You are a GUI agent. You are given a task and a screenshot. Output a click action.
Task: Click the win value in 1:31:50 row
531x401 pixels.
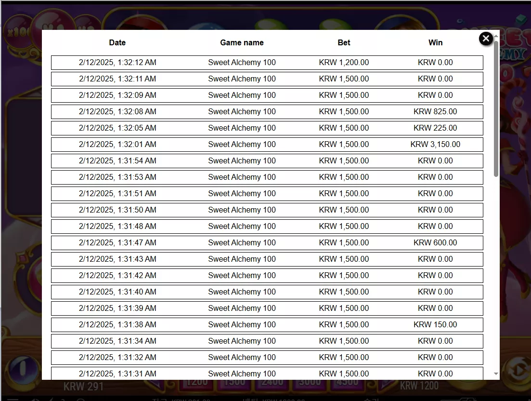(435, 210)
